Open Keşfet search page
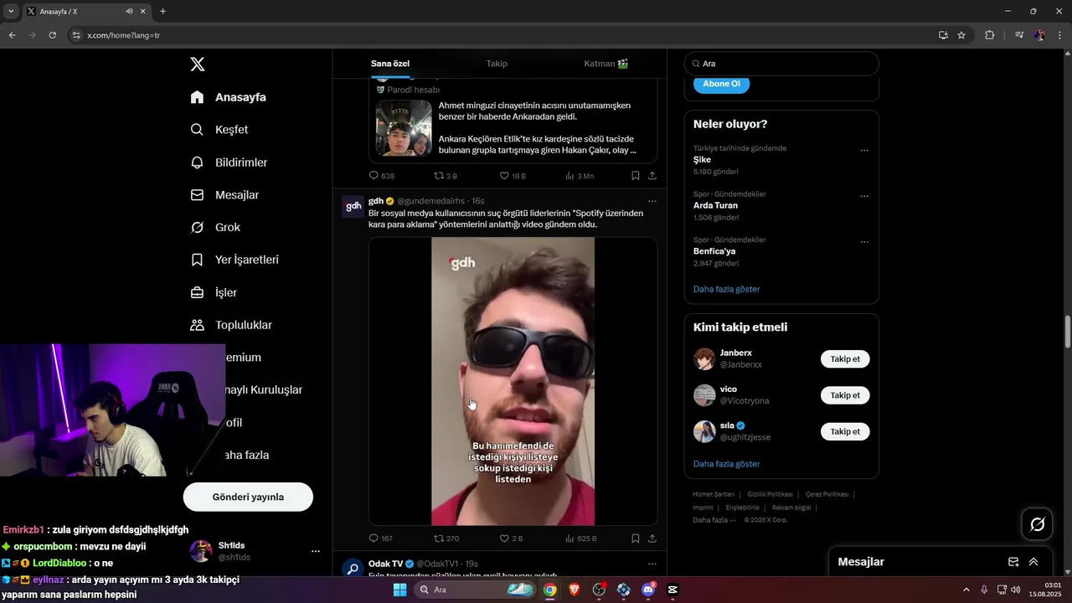The width and height of the screenshot is (1072, 603). [x=219, y=130]
